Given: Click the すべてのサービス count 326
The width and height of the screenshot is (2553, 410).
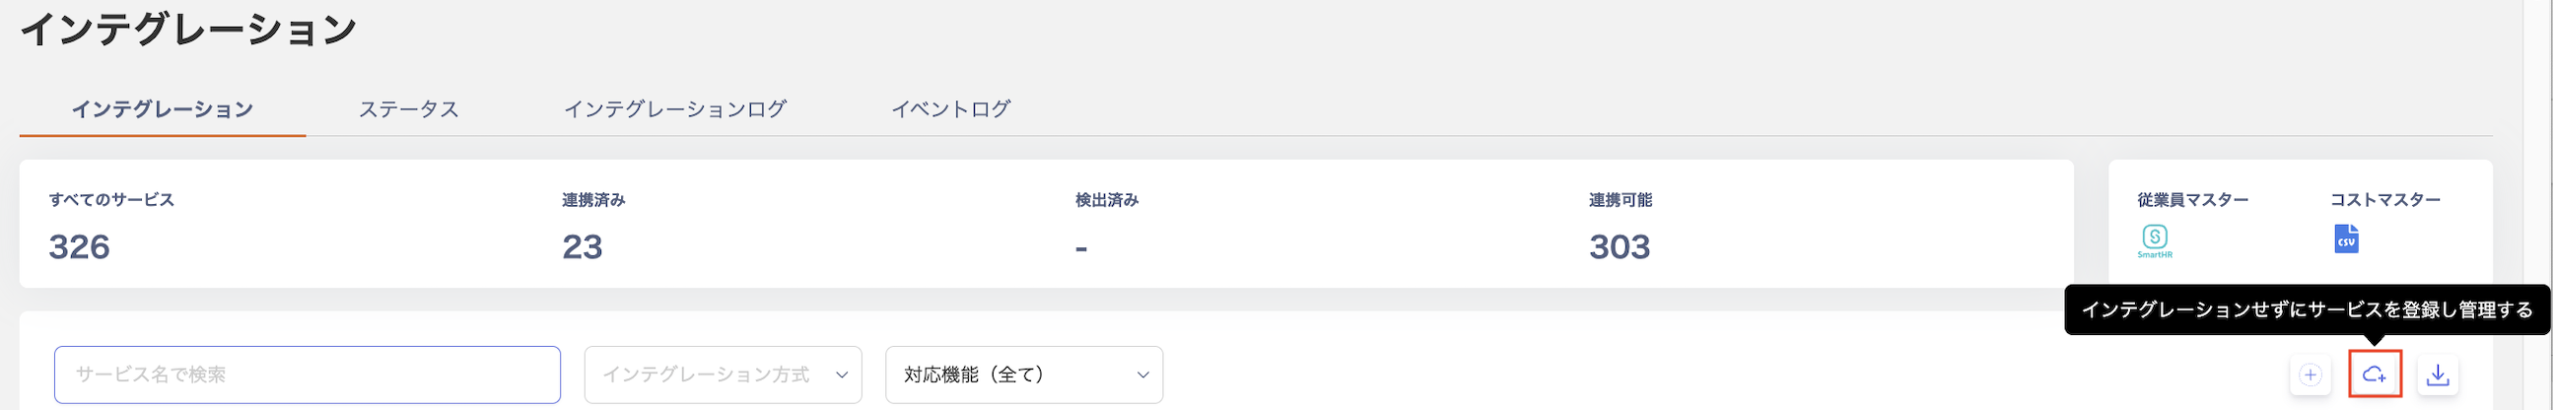Looking at the screenshot, I should (x=79, y=246).
